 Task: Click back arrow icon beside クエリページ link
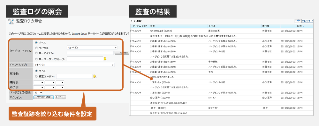pyautogui.click(x=299, y=21)
